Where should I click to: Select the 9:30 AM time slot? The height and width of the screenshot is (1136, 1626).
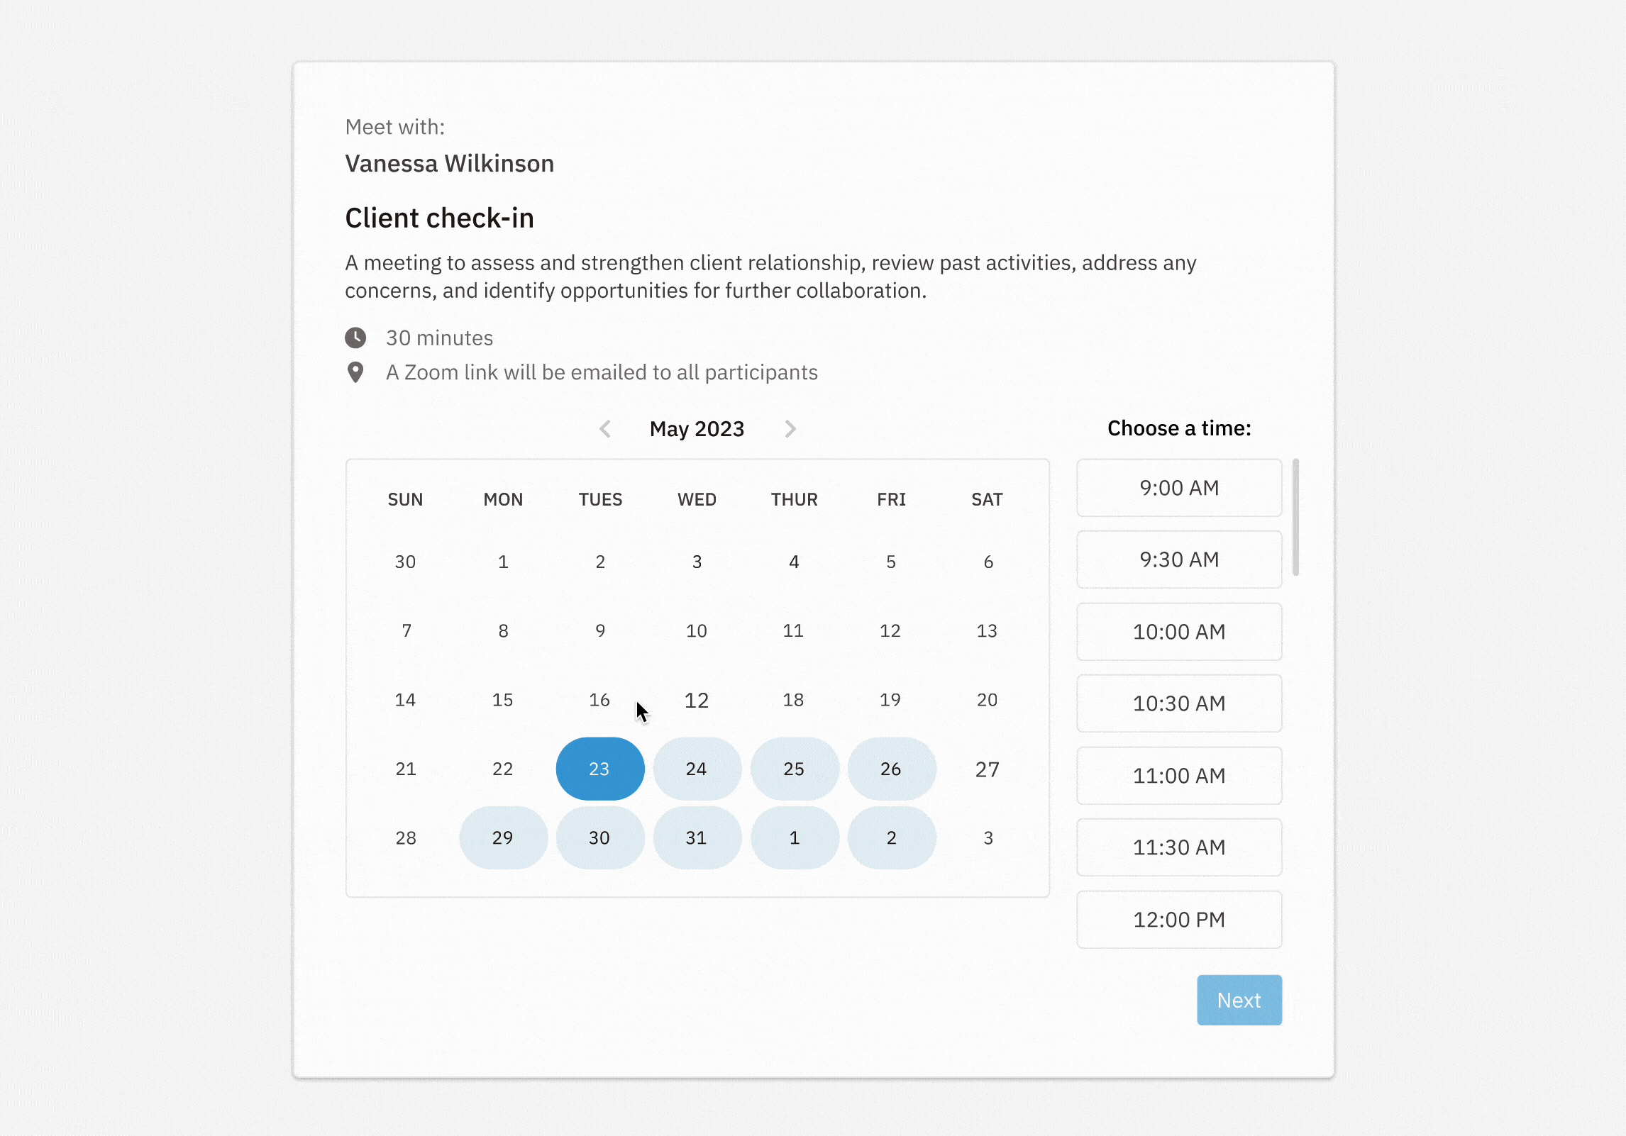pyautogui.click(x=1178, y=559)
